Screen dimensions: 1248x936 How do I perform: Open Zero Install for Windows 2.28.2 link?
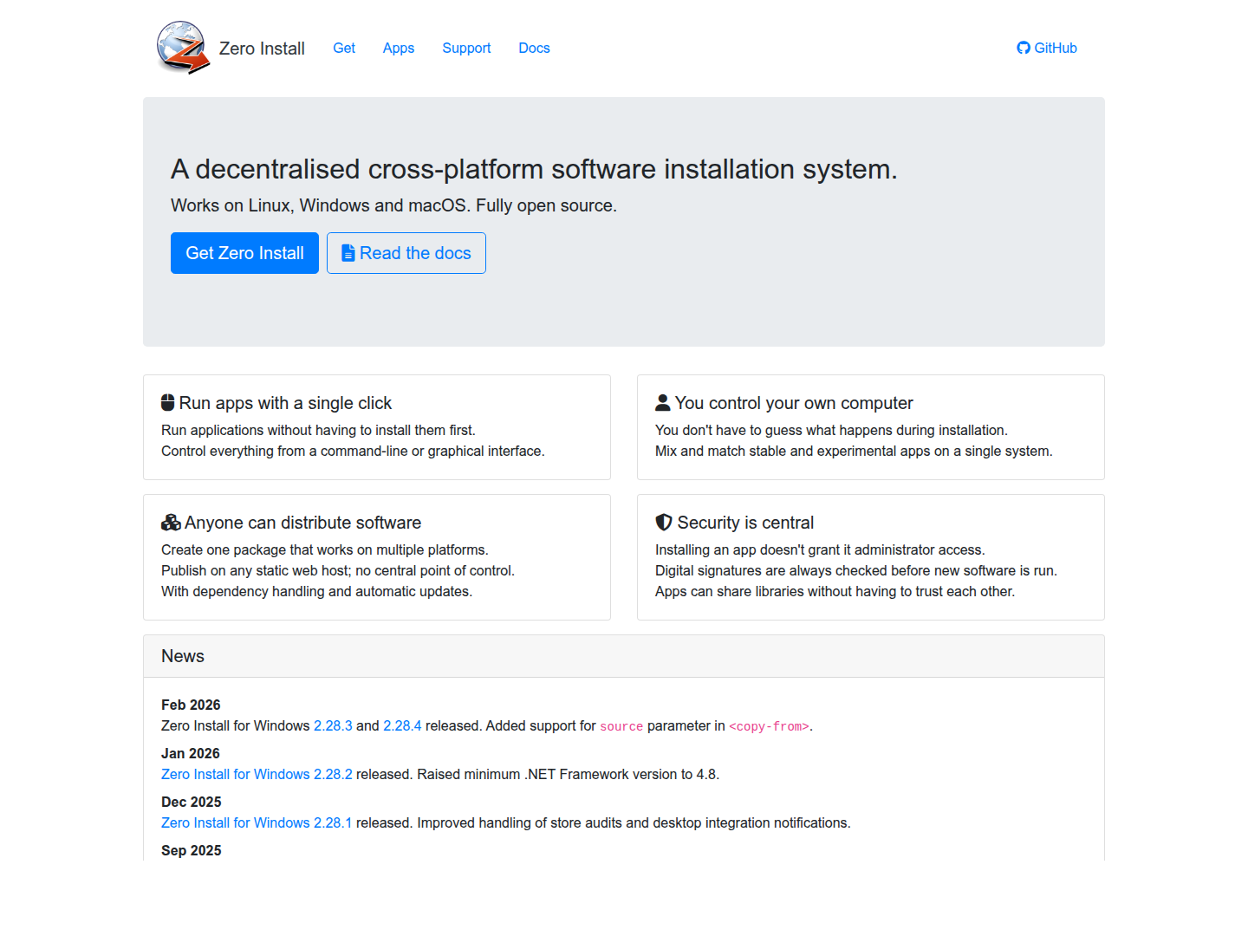(x=257, y=774)
